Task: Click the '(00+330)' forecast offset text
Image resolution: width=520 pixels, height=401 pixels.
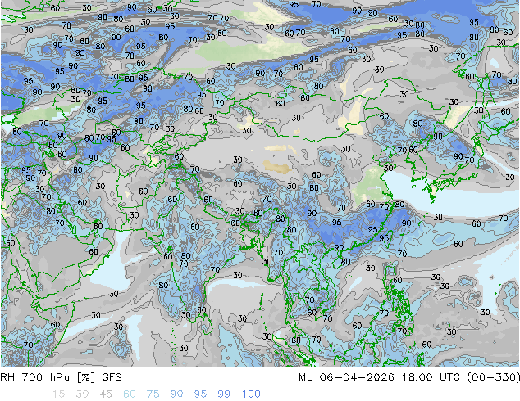Action: pos(493,377)
